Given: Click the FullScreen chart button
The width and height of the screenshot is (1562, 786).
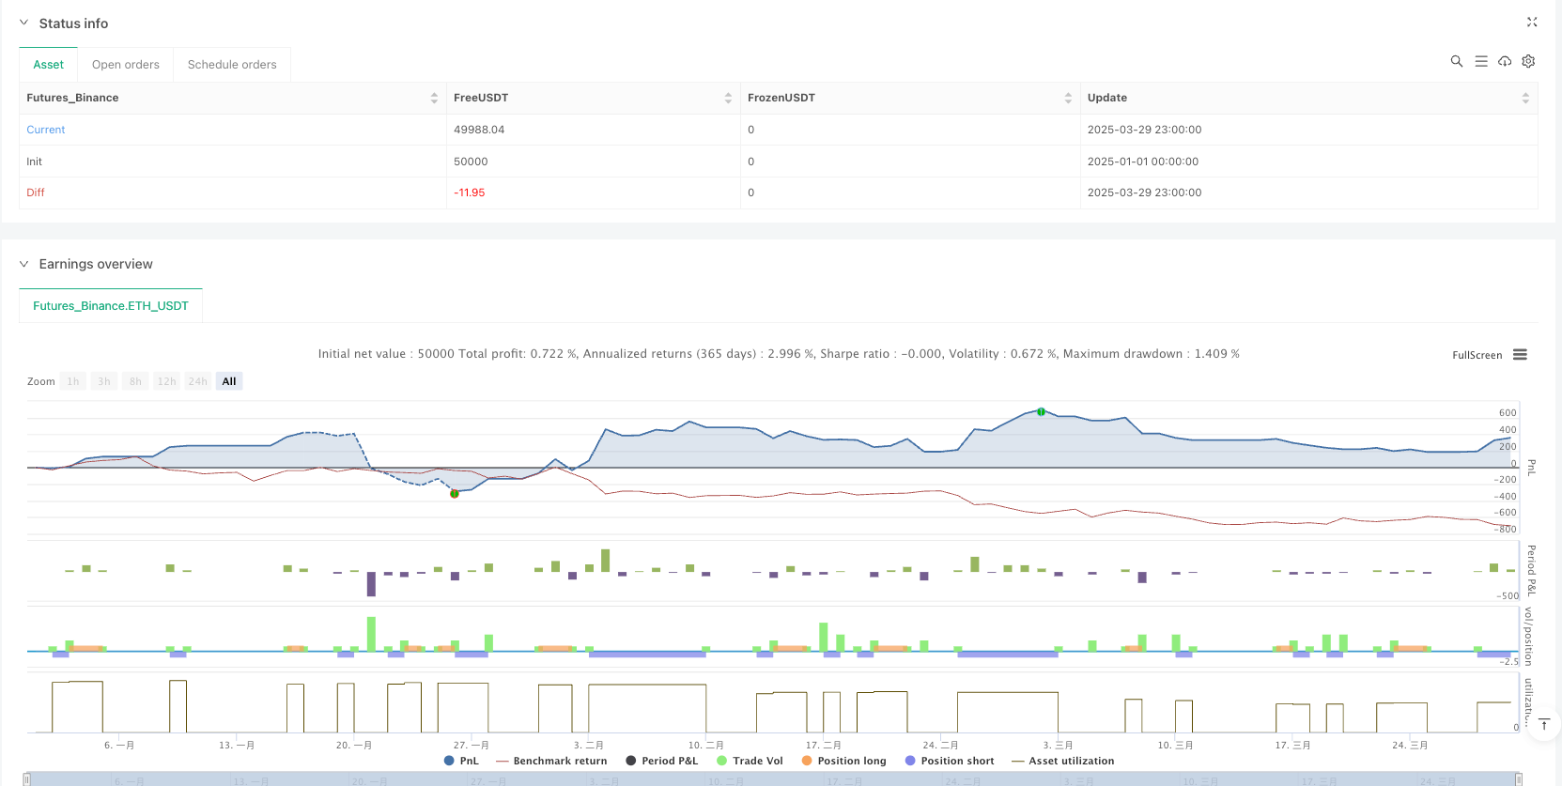Looking at the screenshot, I should click(x=1477, y=355).
